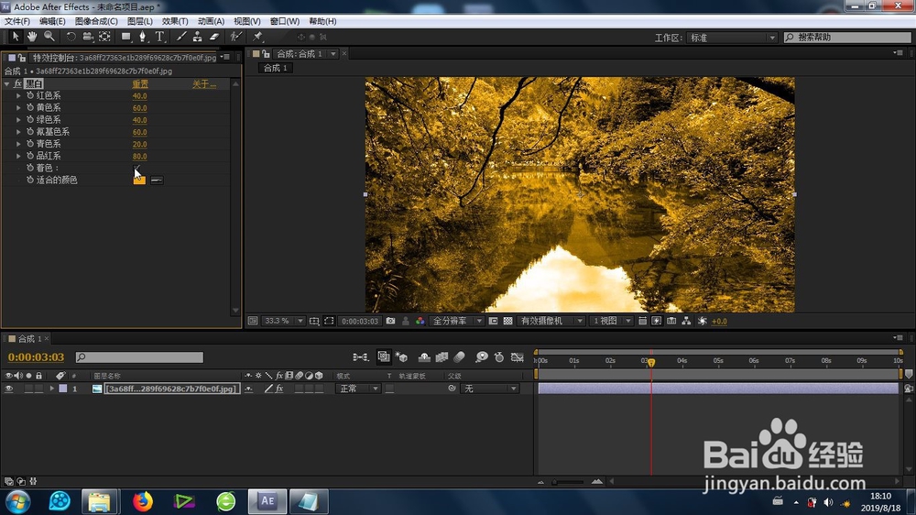916x515 pixels.
Task: Open the 工作区 标准 workspace dropdown
Action: pos(731,38)
